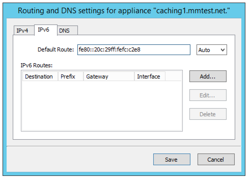The width and height of the screenshot is (251, 180).
Task: Click the divider between Destination and Prefix headers
Action: tap(58, 76)
